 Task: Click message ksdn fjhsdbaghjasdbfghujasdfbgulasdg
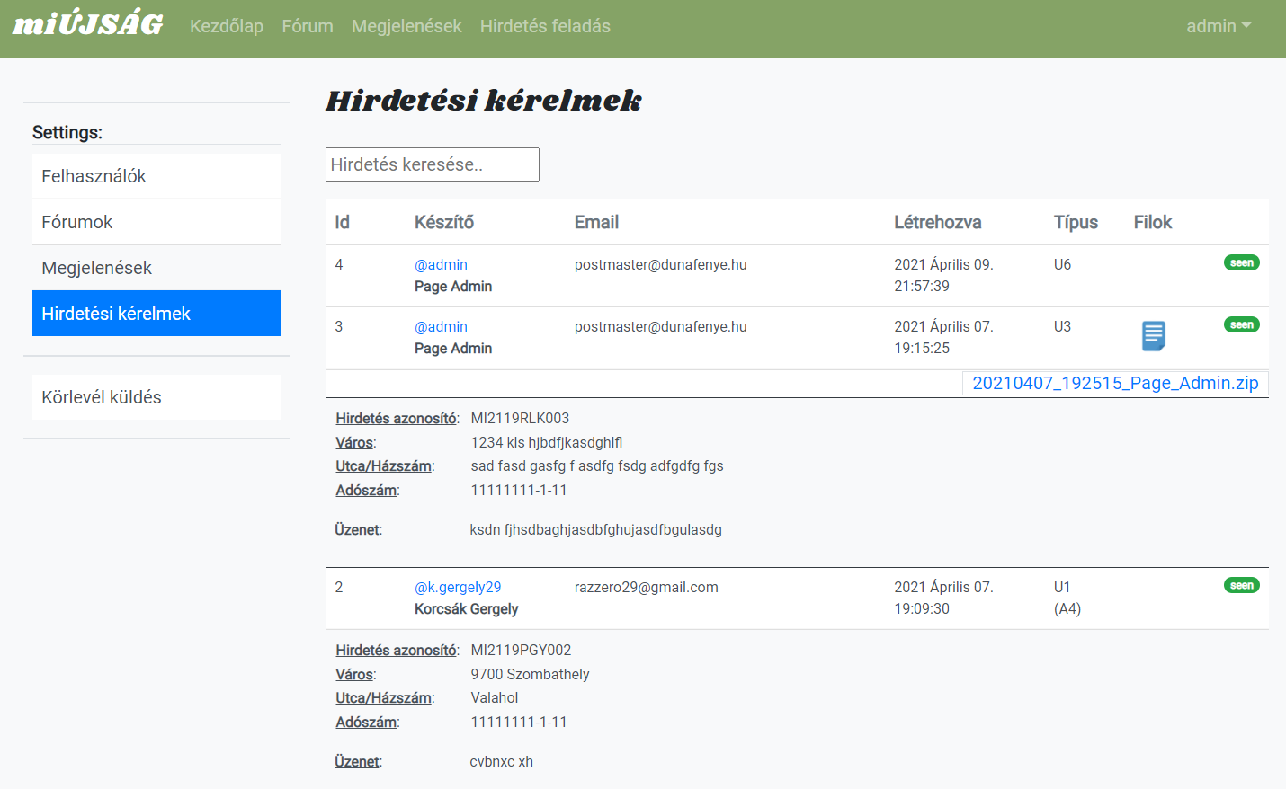click(595, 529)
